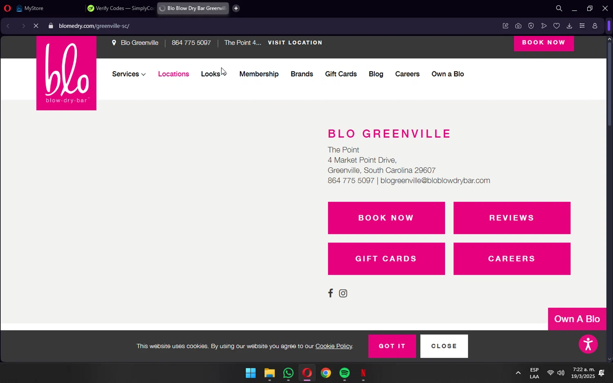Click the Own A Blo floating button
Image resolution: width=613 pixels, height=383 pixels.
[x=577, y=319]
